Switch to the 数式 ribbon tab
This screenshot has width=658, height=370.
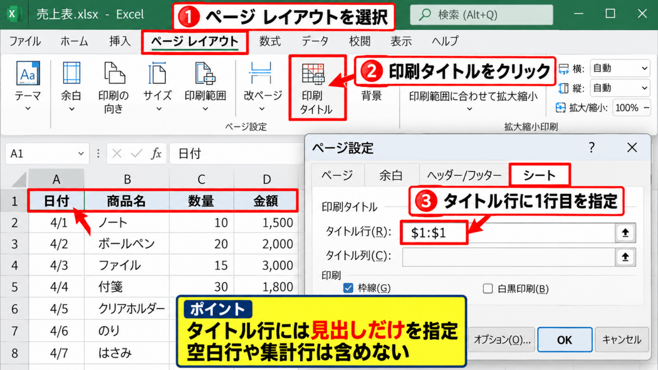pyautogui.click(x=270, y=42)
